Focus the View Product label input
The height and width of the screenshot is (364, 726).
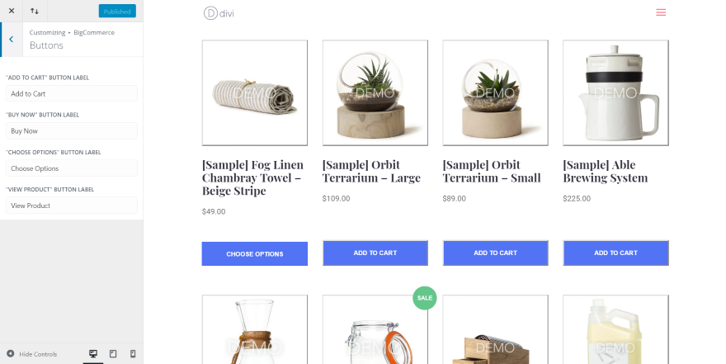[x=72, y=206]
